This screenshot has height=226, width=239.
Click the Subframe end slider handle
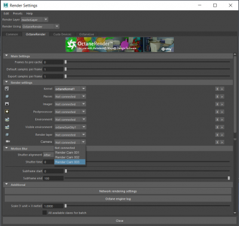click(x=229, y=178)
